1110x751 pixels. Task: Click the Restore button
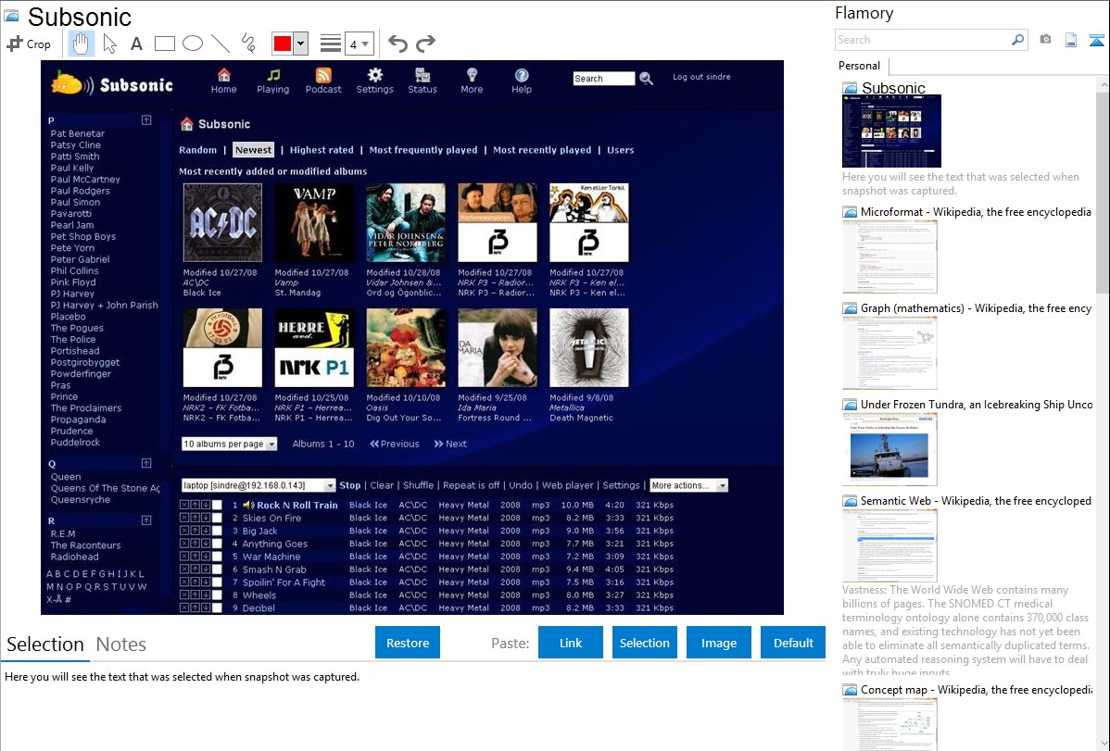pos(408,643)
